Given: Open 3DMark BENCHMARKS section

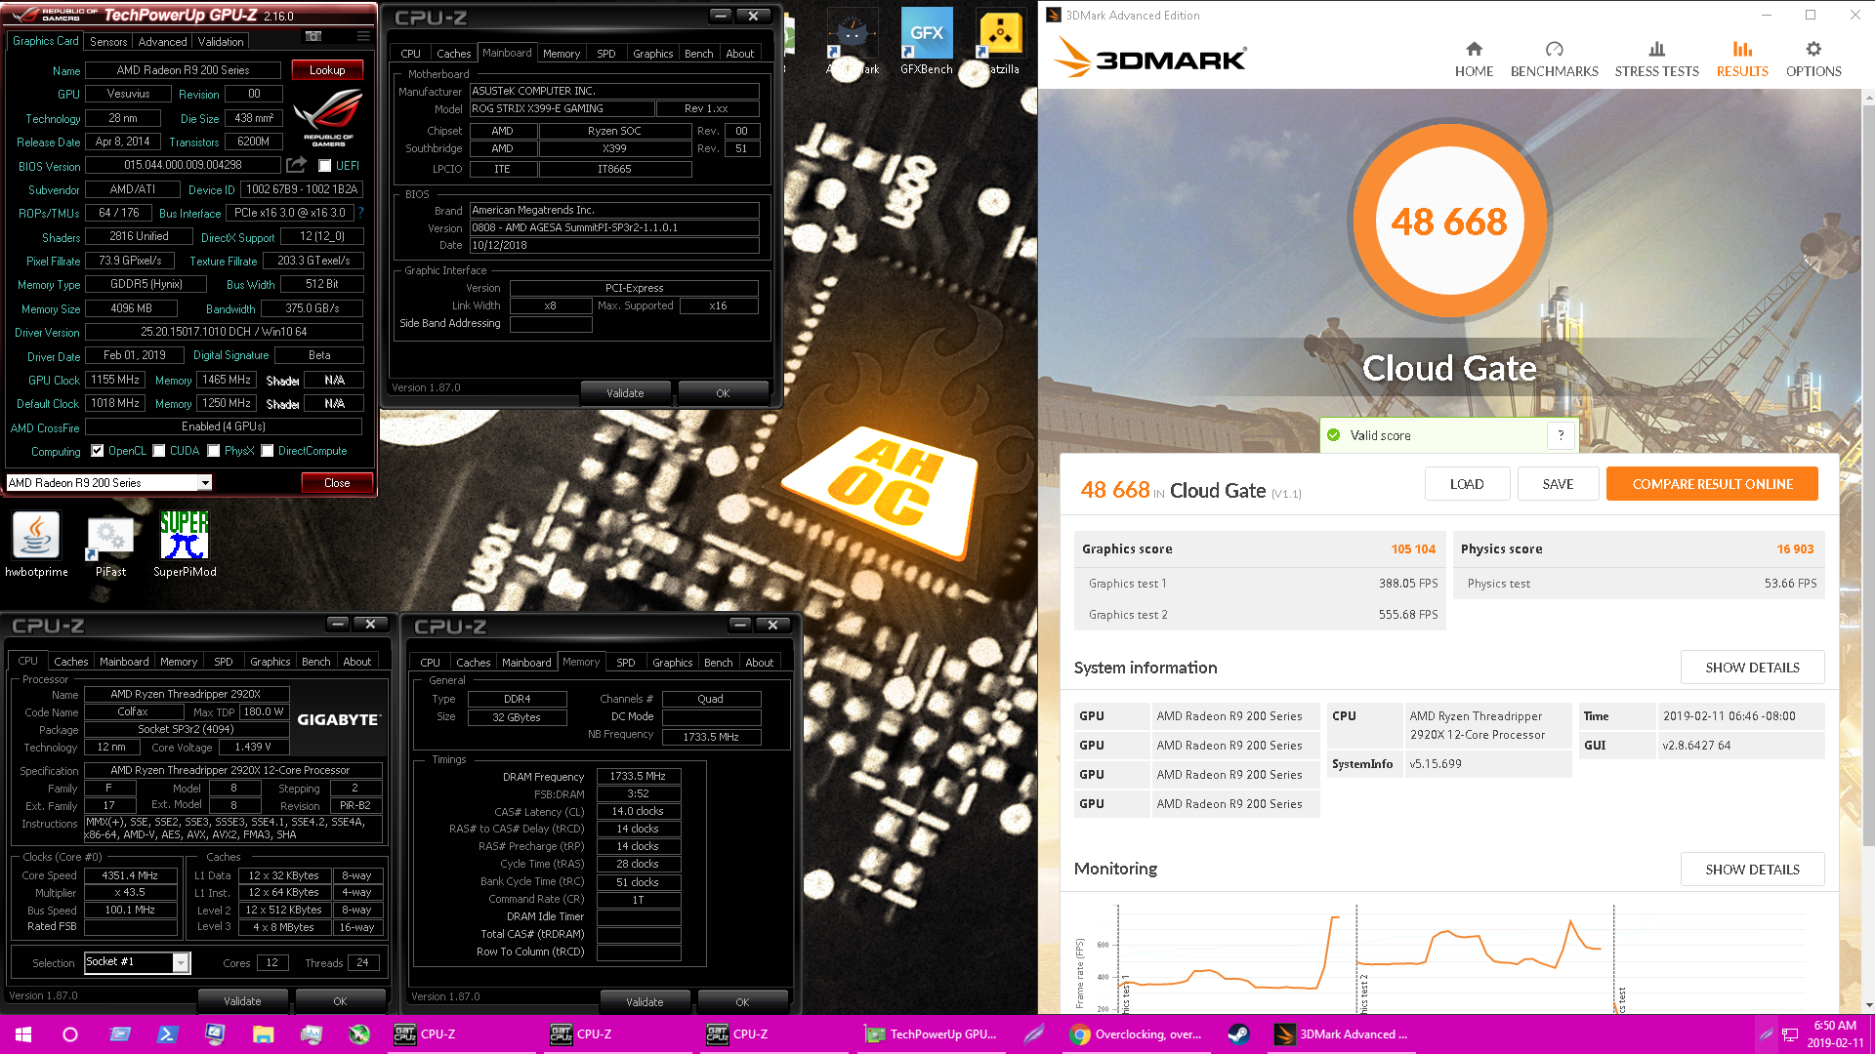Looking at the screenshot, I should click(1554, 60).
